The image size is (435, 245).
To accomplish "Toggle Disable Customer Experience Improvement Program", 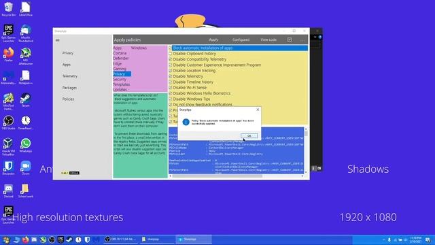I will (x=171, y=65).
